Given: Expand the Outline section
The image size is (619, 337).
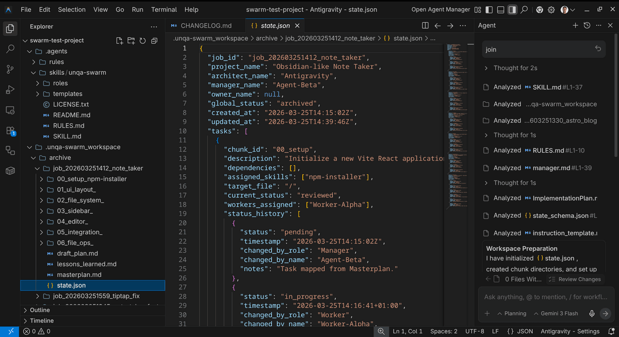Looking at the screenshot, I should click(40, 310).
